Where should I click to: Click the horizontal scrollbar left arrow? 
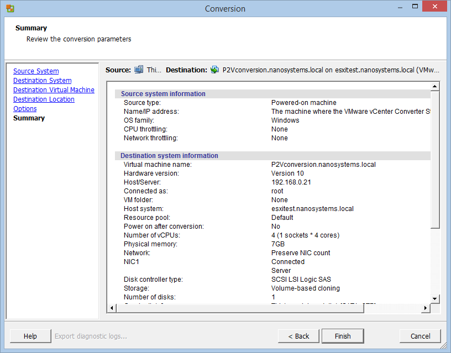(x=112, y=308)
